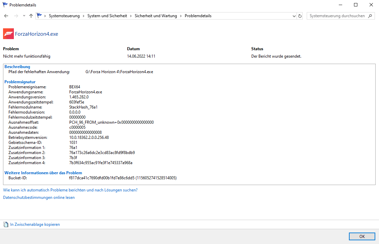
Task: Click the Forza Horizon 4 app icon
Action: pos(8,34)
